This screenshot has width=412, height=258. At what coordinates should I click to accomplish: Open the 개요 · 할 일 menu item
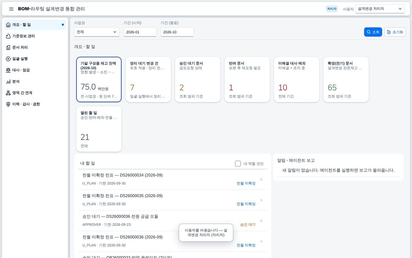(x=35, y=25)
